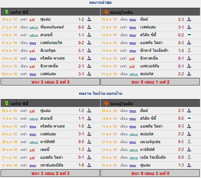Click 'นอริช ซิตี้' title in ในบ้าน-นอกบ้าน header
201x178 pixels.
coord(19,103)
